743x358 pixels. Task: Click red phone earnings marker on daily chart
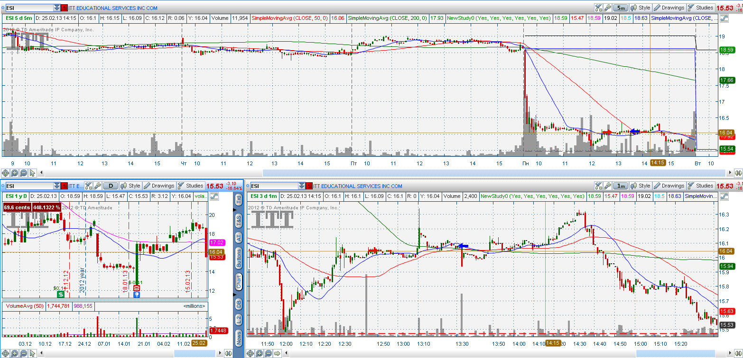137,288
